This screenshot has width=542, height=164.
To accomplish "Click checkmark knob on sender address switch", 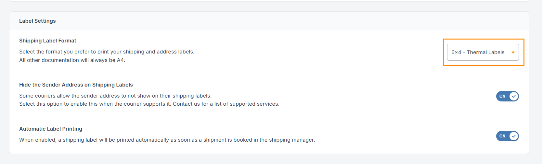I will [x=514, y=96].
